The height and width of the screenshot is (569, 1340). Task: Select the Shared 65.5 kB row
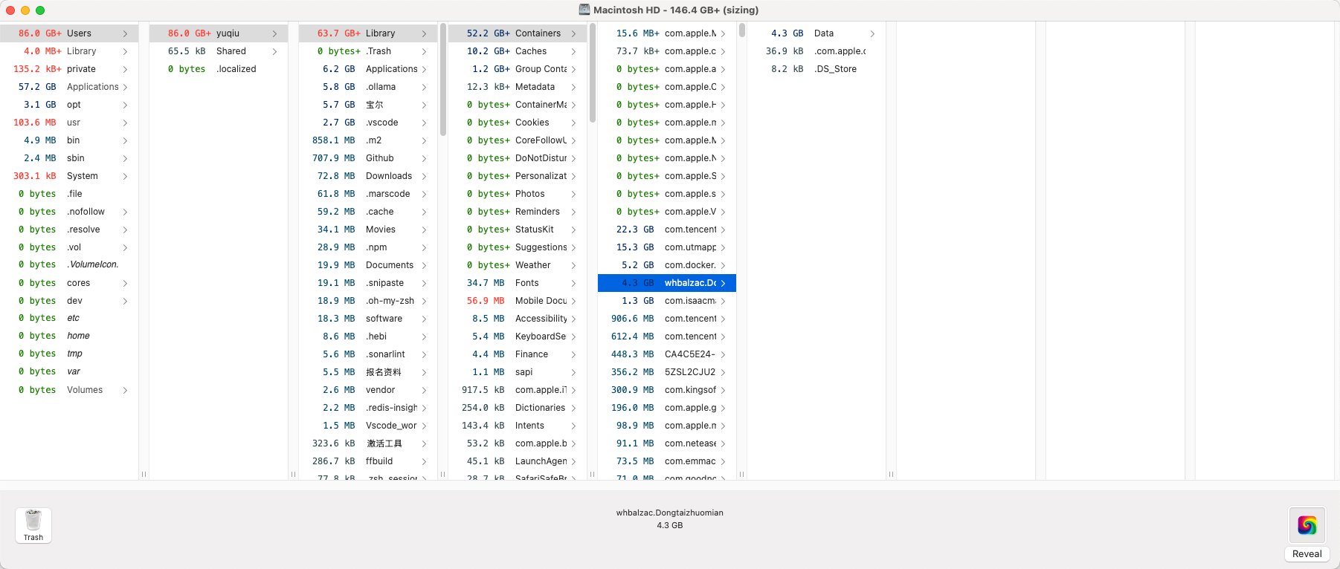tap(219, 51)
